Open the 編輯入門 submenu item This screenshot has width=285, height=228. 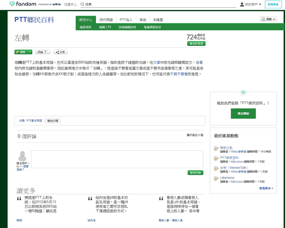[105, 27]
